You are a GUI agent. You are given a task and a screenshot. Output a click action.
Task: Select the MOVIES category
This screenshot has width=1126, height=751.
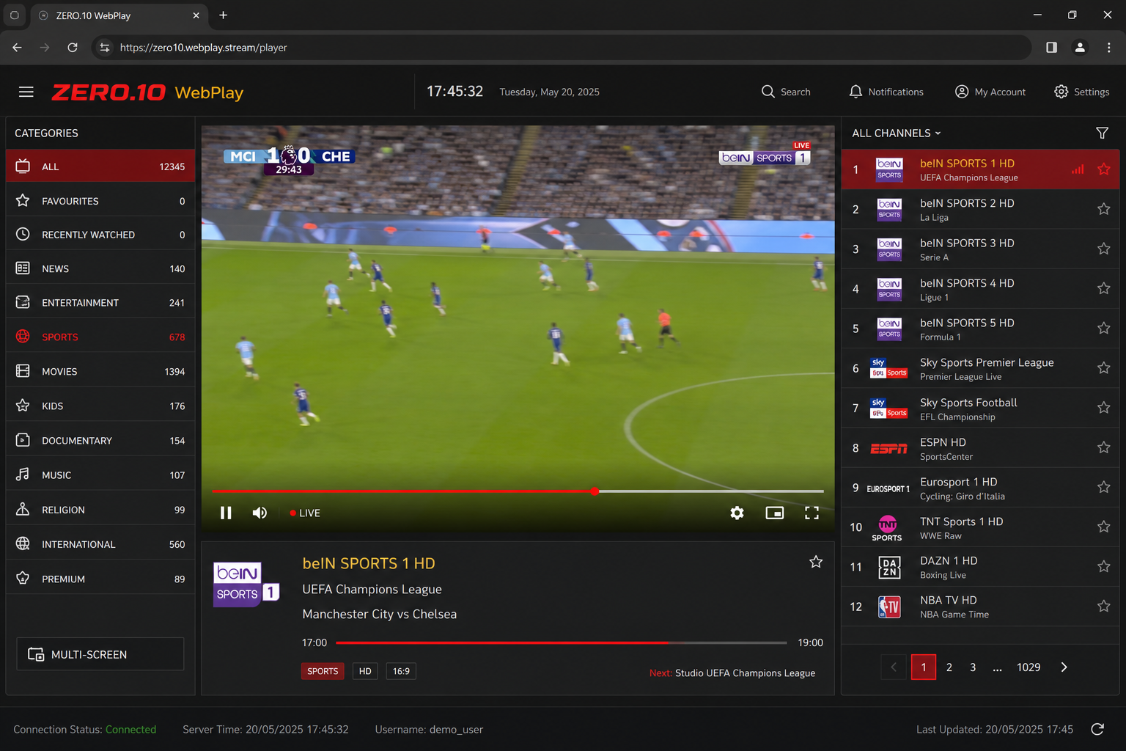click(100, 371)
